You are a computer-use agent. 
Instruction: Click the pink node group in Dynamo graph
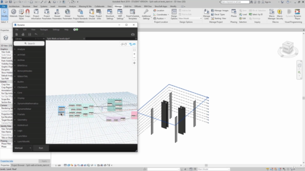pyautogui.click(x=134, y=115)
